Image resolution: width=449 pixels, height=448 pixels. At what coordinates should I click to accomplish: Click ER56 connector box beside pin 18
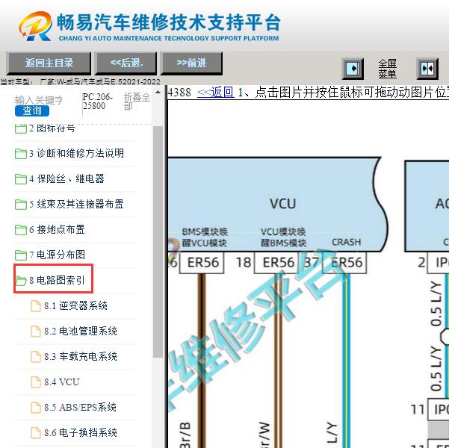click(x=276, y=263)
